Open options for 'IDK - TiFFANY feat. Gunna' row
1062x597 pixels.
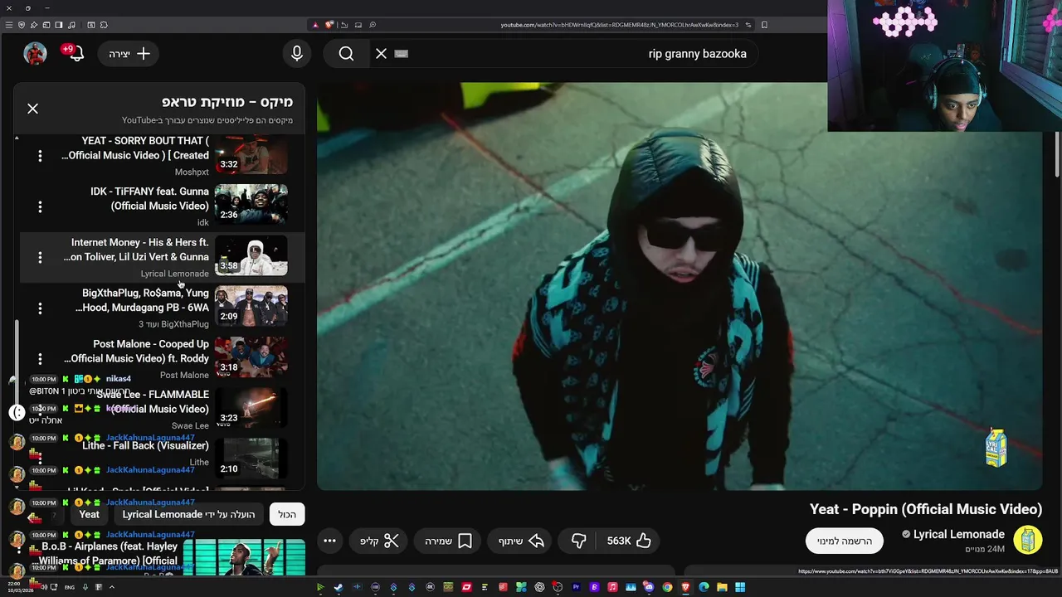(40, 206)
